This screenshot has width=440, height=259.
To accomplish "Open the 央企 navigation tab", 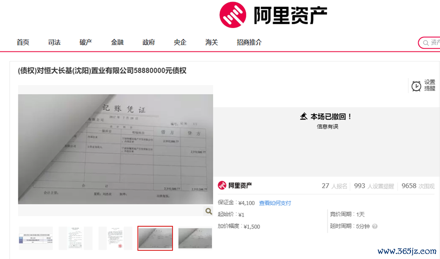I will tap(180, 42).
